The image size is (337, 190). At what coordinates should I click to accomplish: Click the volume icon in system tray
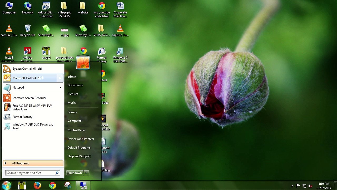(x=310, y=186)
